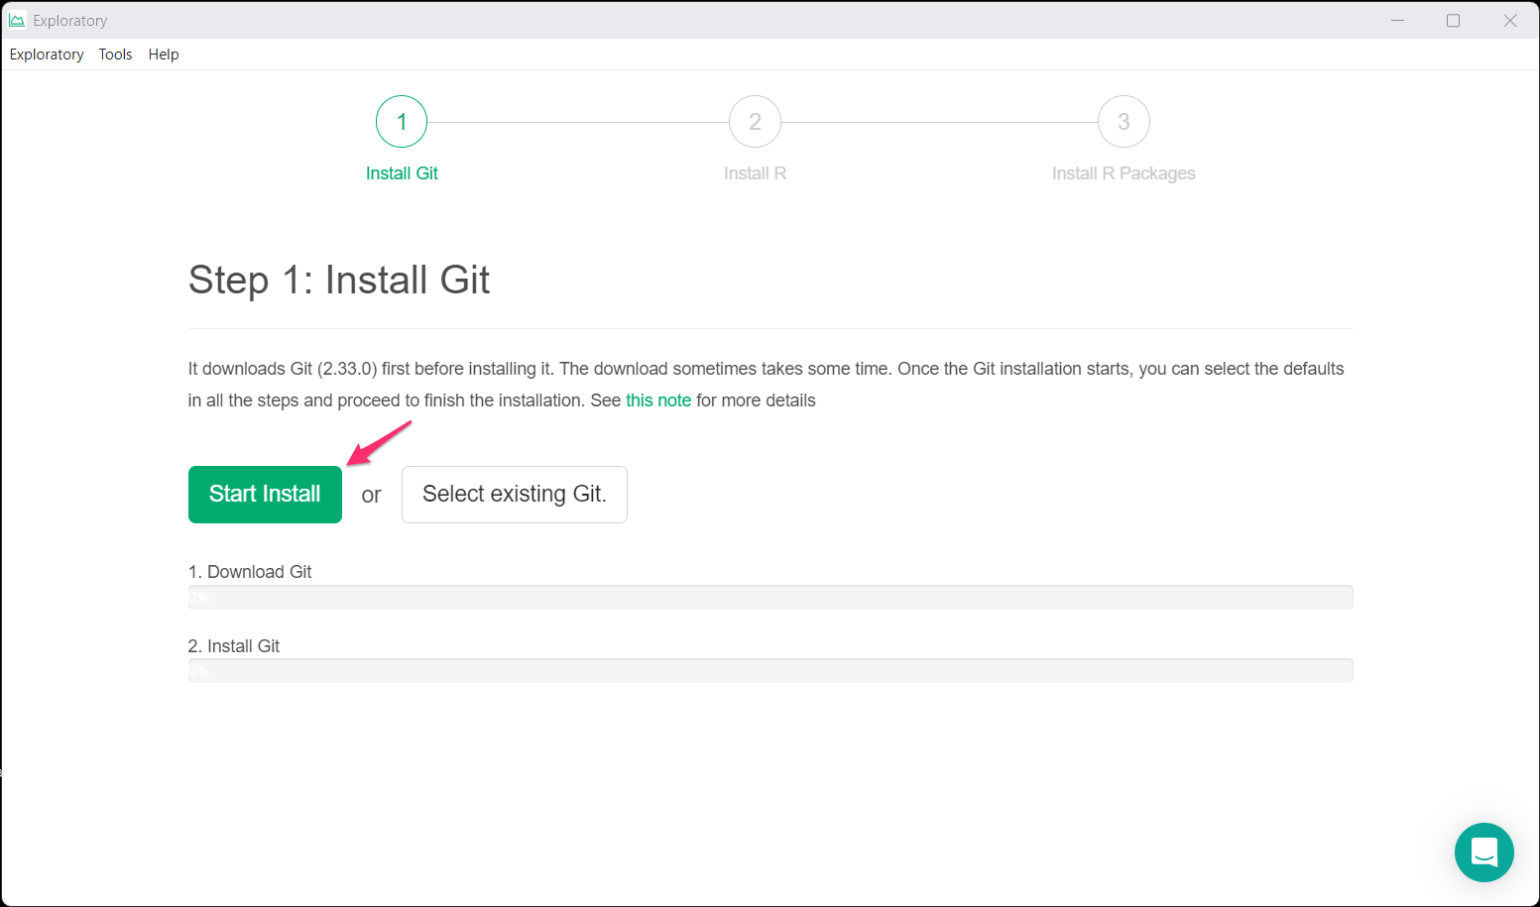Screen dimensions: 1540x907
Task: Open the Exploratory menu
Action: tap(47, 55)
